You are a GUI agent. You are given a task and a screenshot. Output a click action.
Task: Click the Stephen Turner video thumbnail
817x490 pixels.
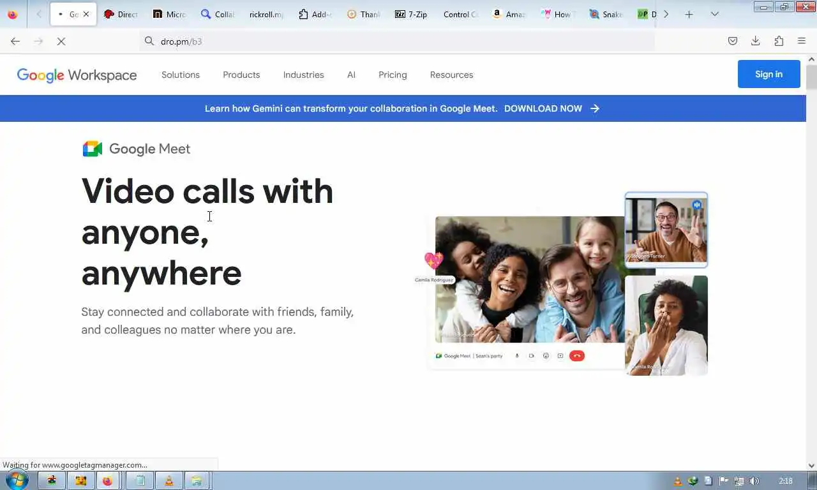pos(666,230)
